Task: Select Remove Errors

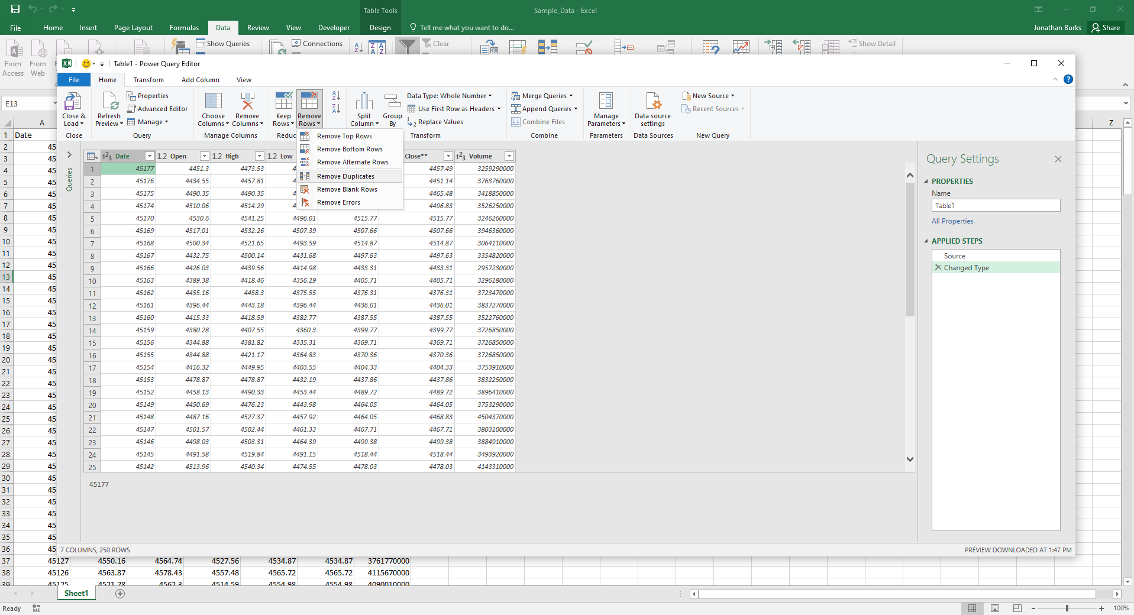Action: 350,202
